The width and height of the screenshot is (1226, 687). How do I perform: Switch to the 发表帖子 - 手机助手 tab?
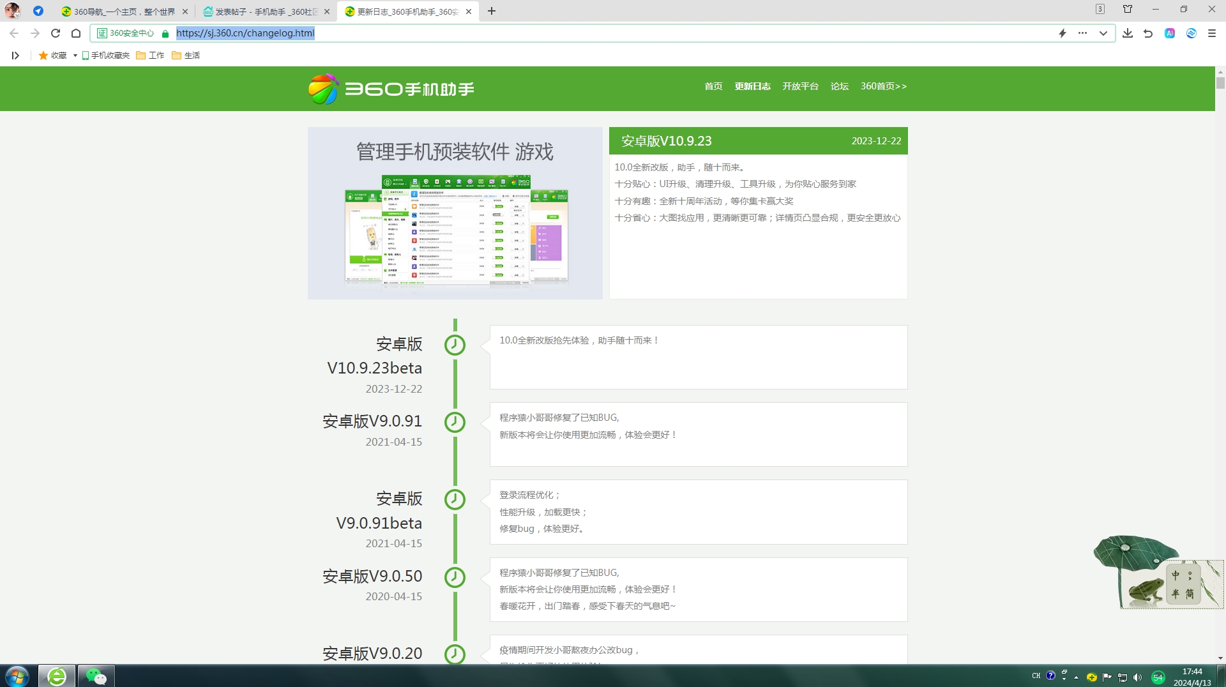[266, 11]
